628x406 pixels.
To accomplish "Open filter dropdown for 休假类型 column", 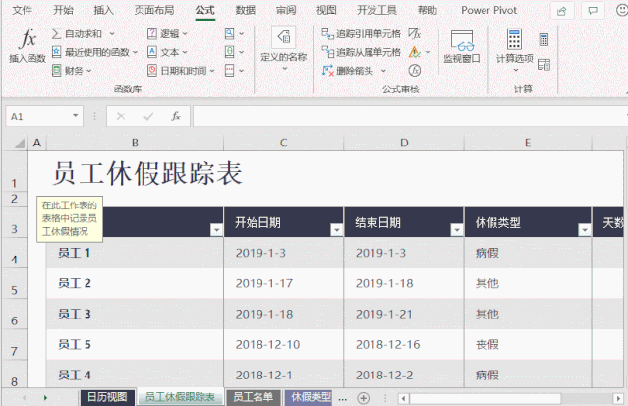I will tap(585, 230).
